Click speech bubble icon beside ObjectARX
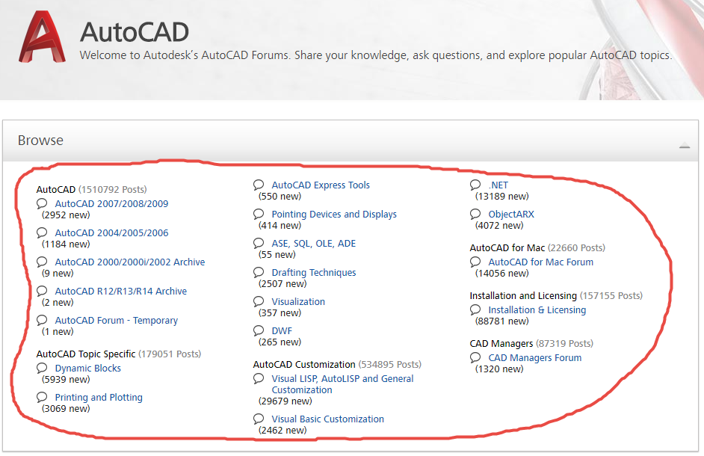The height and width of the screenshot is (456, 704). pos(475,215)
